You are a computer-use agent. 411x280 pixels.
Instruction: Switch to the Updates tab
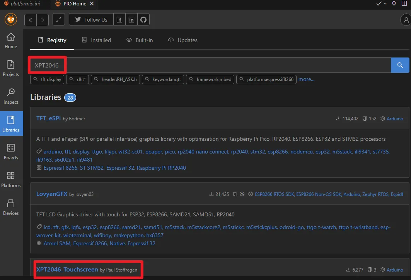pyautogui.click(x=183, y=40)
